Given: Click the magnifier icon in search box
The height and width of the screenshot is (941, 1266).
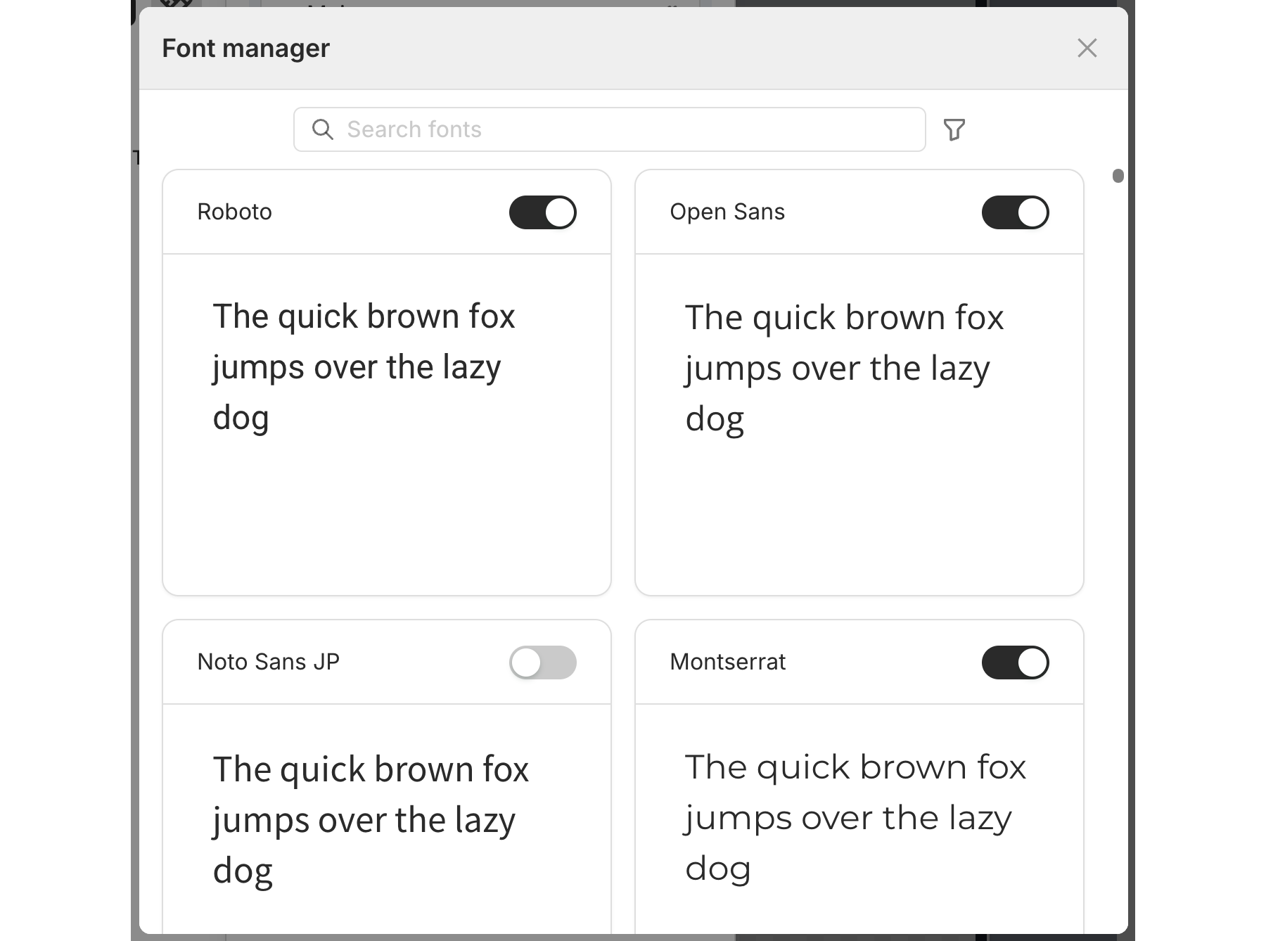Looking at the screenshot, I should 322,129.
